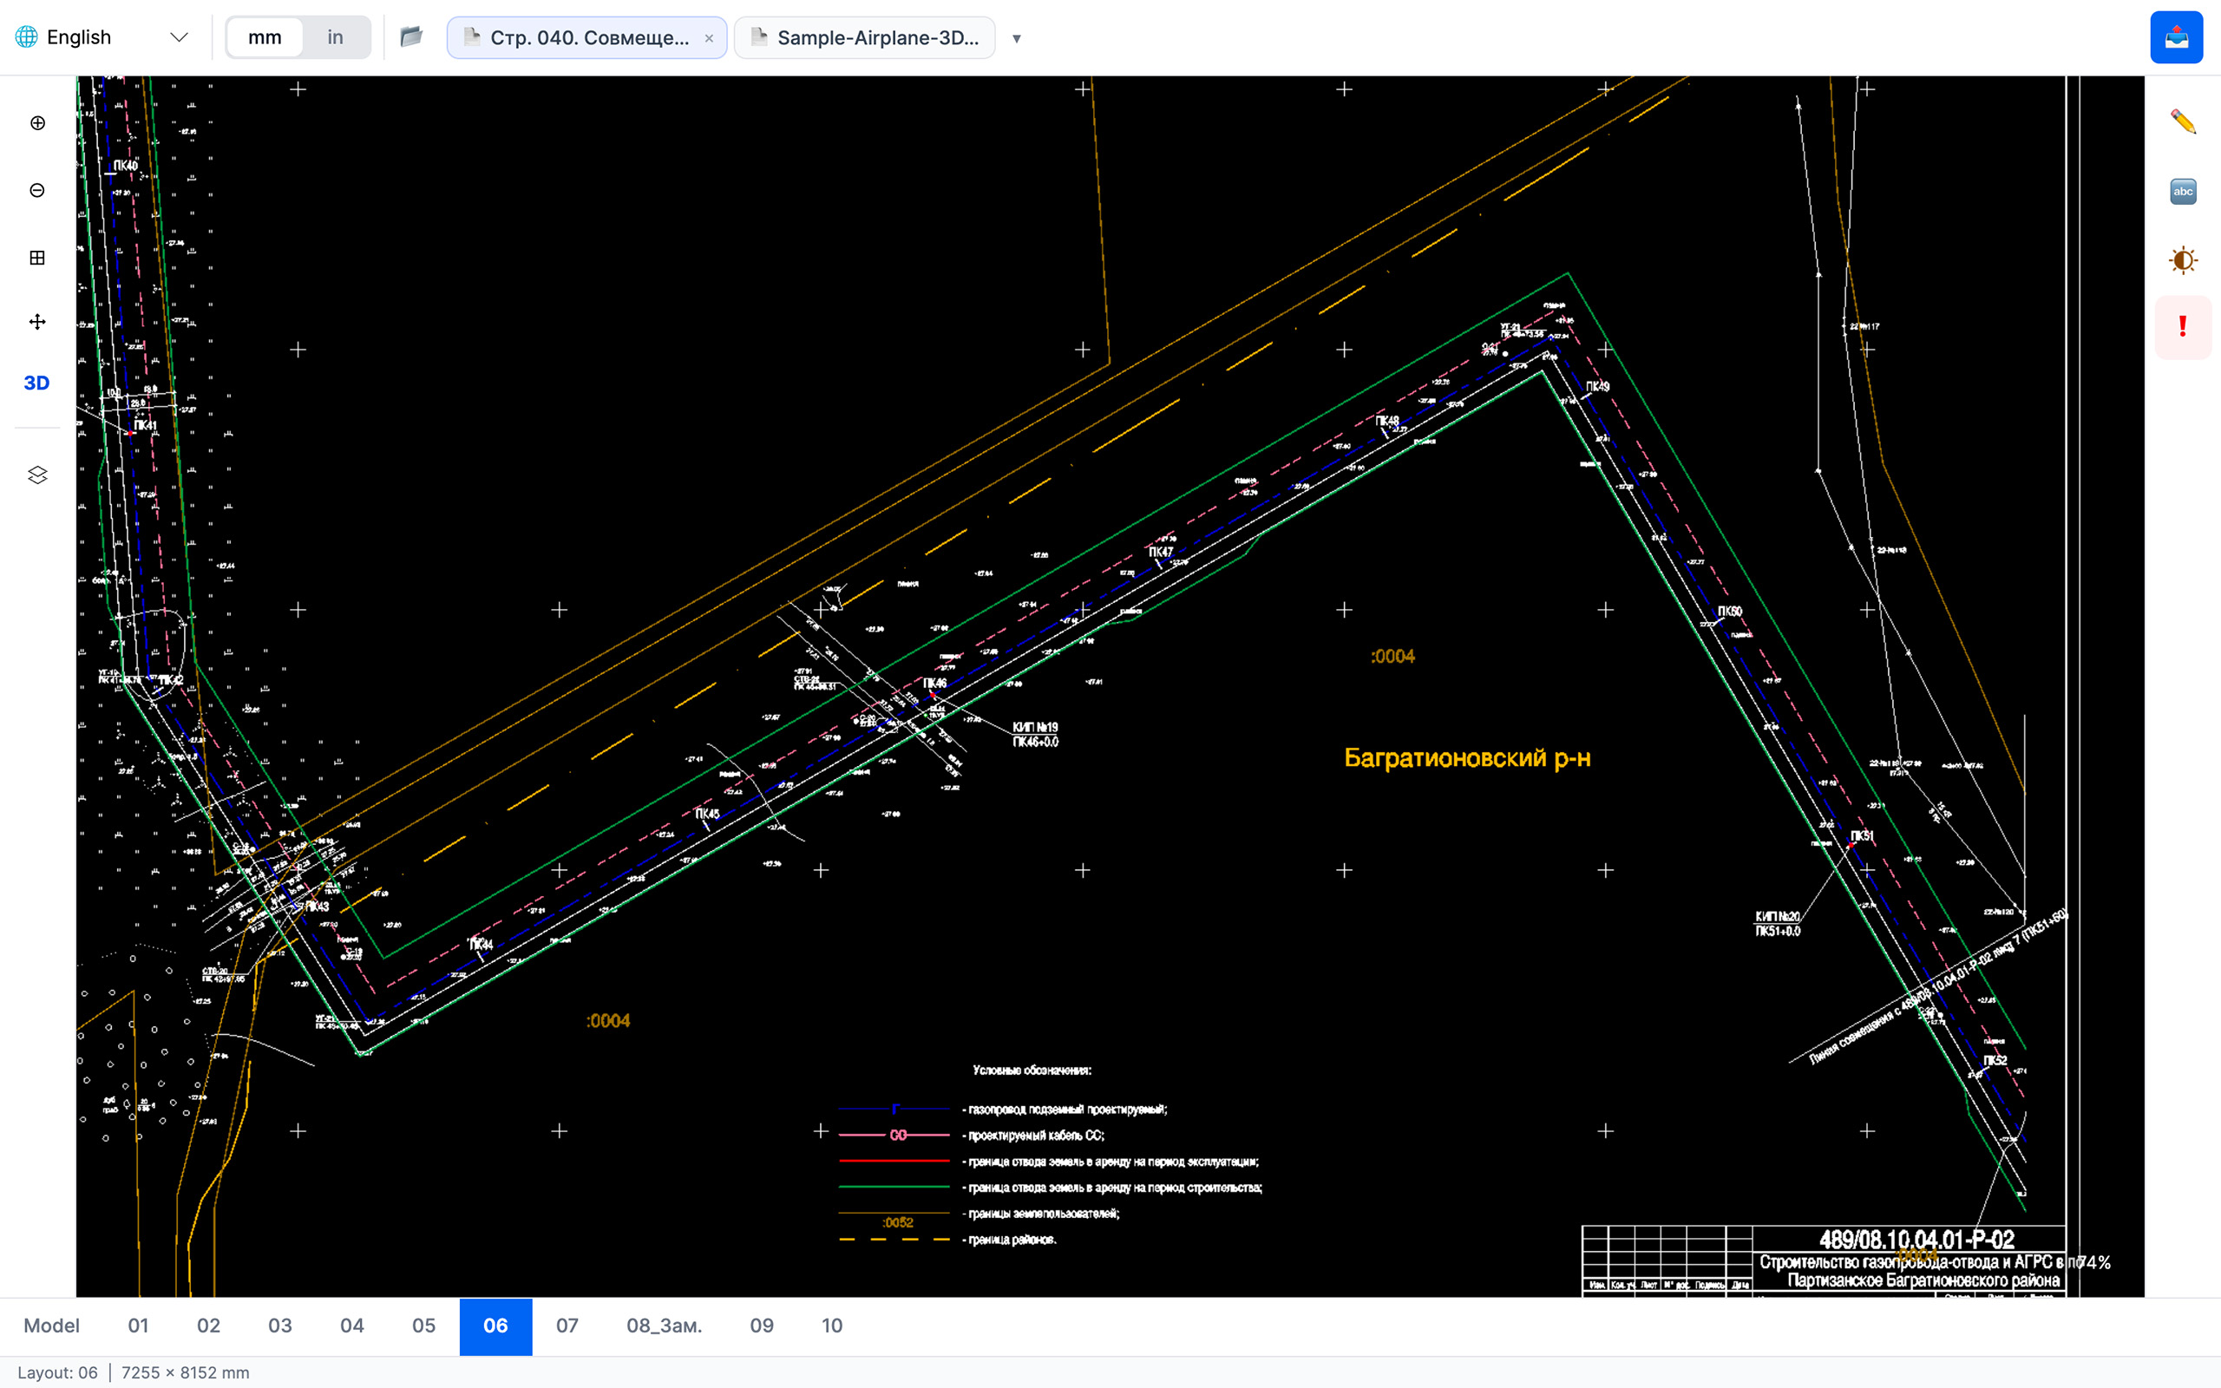Expand the open files list arrow
This screenshot has width=2221, height=1388.
coord(1016,38)
